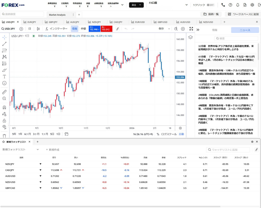261x208 pixels.
Task: Toggle the 1クリック trading switch
Action: point(210,5)
